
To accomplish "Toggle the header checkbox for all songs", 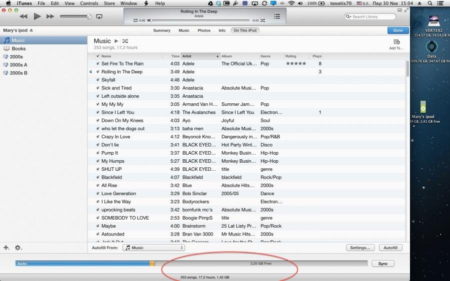I will tap(98, 56).
